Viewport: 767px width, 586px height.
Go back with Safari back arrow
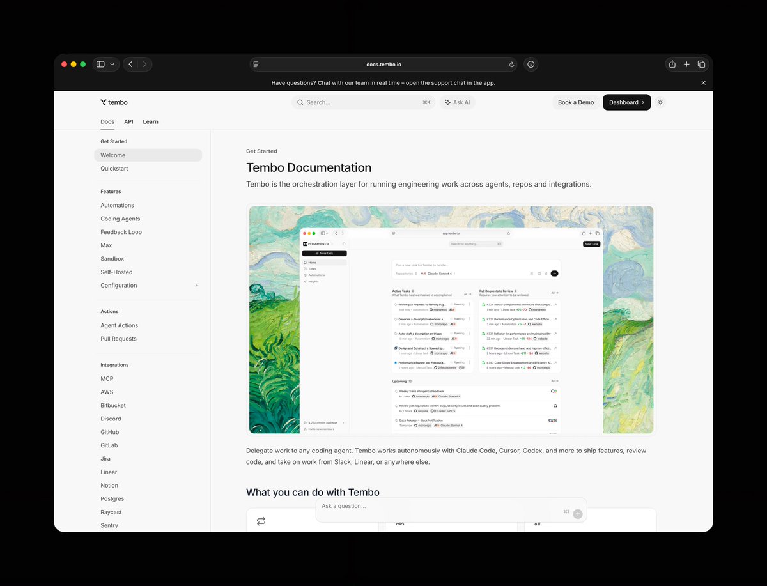pyautogui.click(x=130, y=65)
